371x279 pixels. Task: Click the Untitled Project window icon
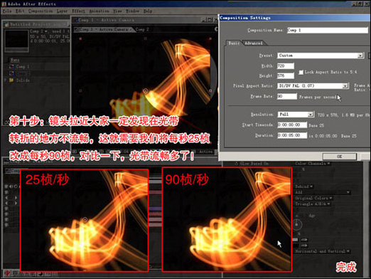[x=6, y=24]
